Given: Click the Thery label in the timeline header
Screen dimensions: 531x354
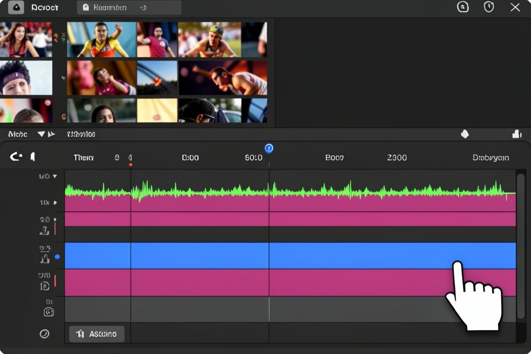Looking at the screenshot, I should click(x=84, y=158).
